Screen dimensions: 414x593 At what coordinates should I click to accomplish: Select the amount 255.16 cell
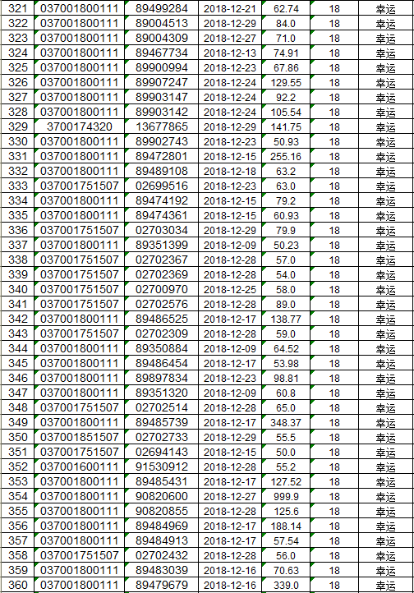(286, 156)
